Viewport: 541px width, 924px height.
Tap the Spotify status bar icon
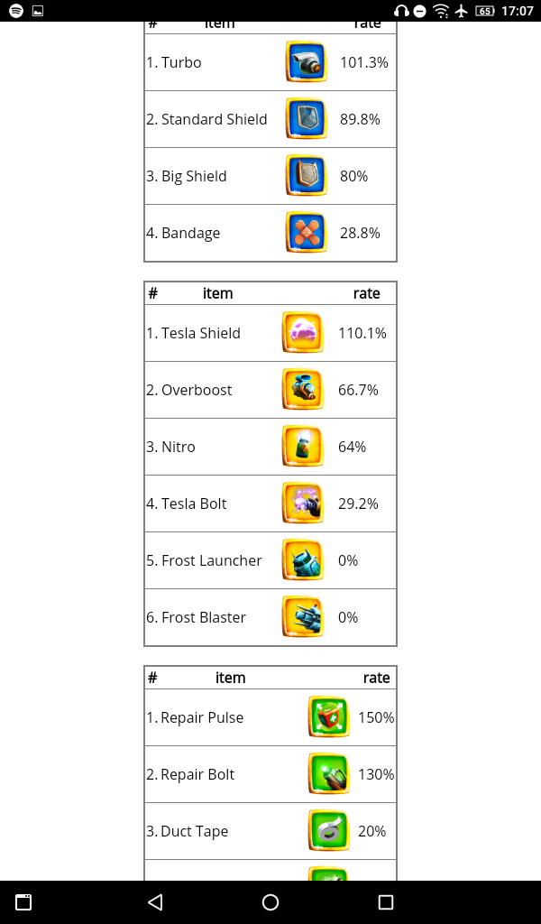pos(16,11)
